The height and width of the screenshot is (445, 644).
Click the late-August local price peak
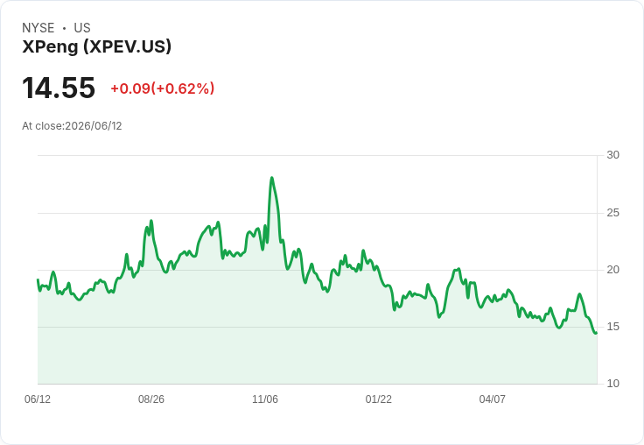(x=151, y=221)
